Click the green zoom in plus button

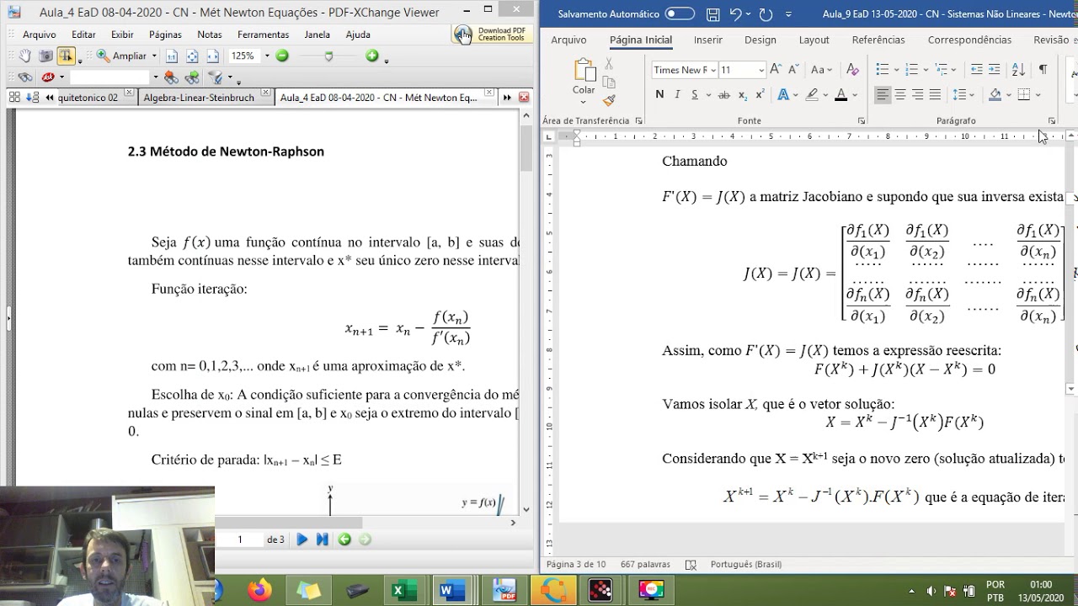pos(372,56)
